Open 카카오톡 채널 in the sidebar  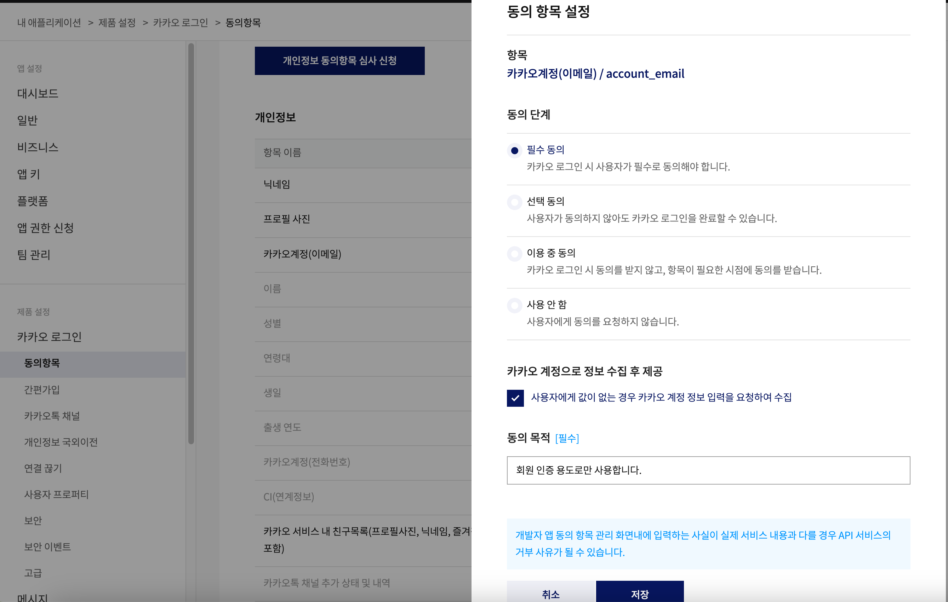click(x=52, y=416)
